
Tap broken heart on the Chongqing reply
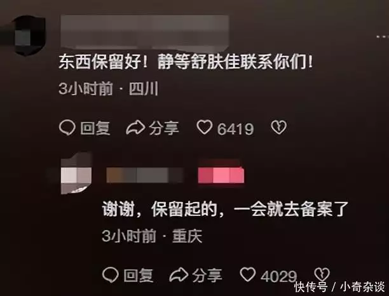pos(322,274)
